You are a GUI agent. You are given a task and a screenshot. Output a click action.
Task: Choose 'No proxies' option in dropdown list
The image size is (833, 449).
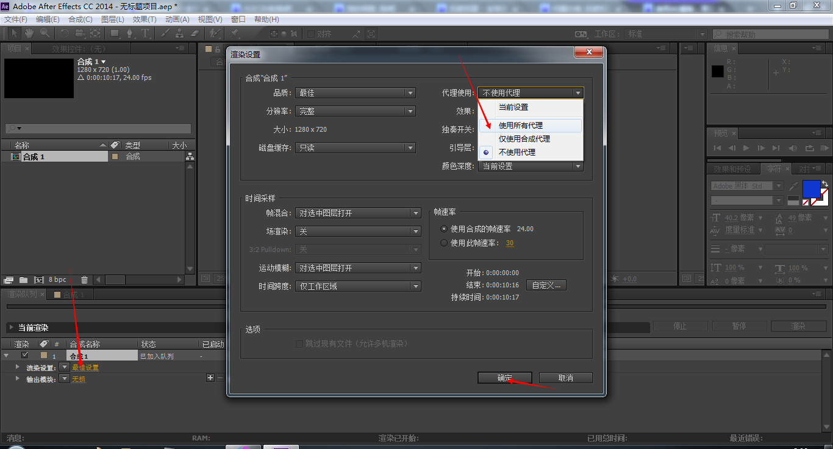click(x=530, y=152)
